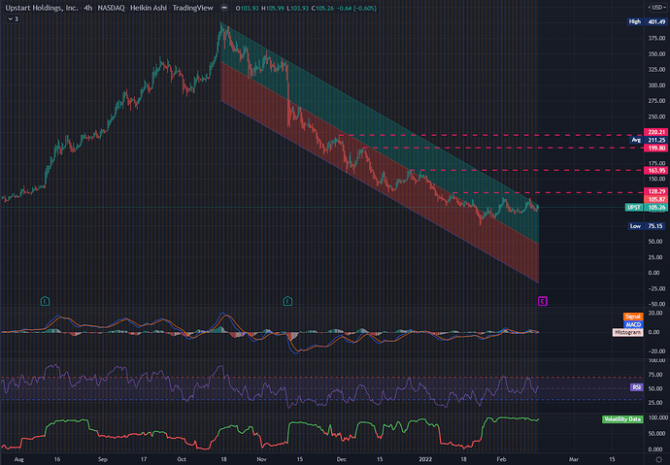This screenshot has width=670, height=465.
Task: Click the Dec label on the time axis
Action: 341,459
